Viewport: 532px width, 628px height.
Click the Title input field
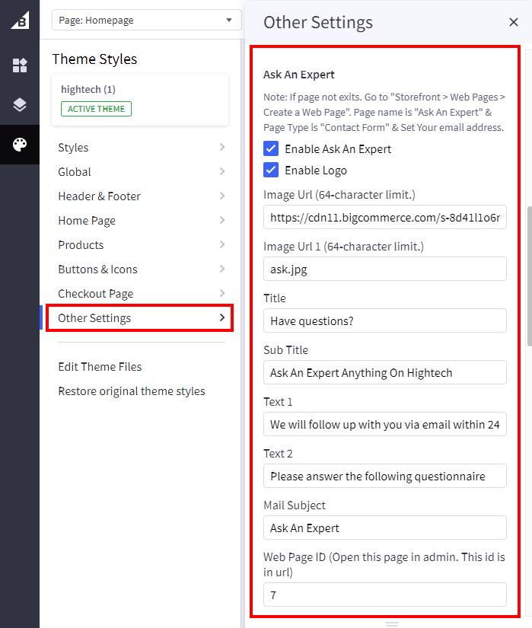coord(384,320)
